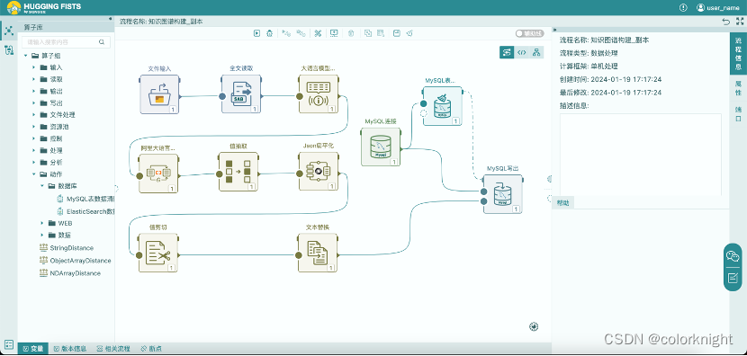Click the operator search input field

[x=66, y=42]
